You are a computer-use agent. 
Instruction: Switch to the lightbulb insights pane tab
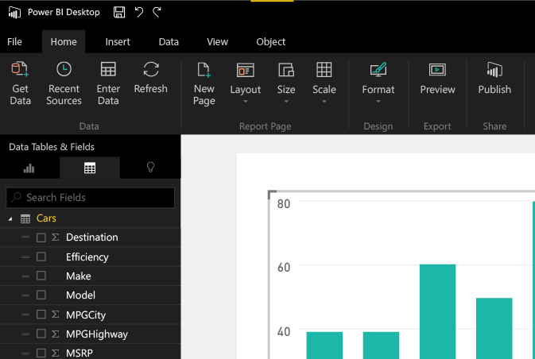point(150,168)
